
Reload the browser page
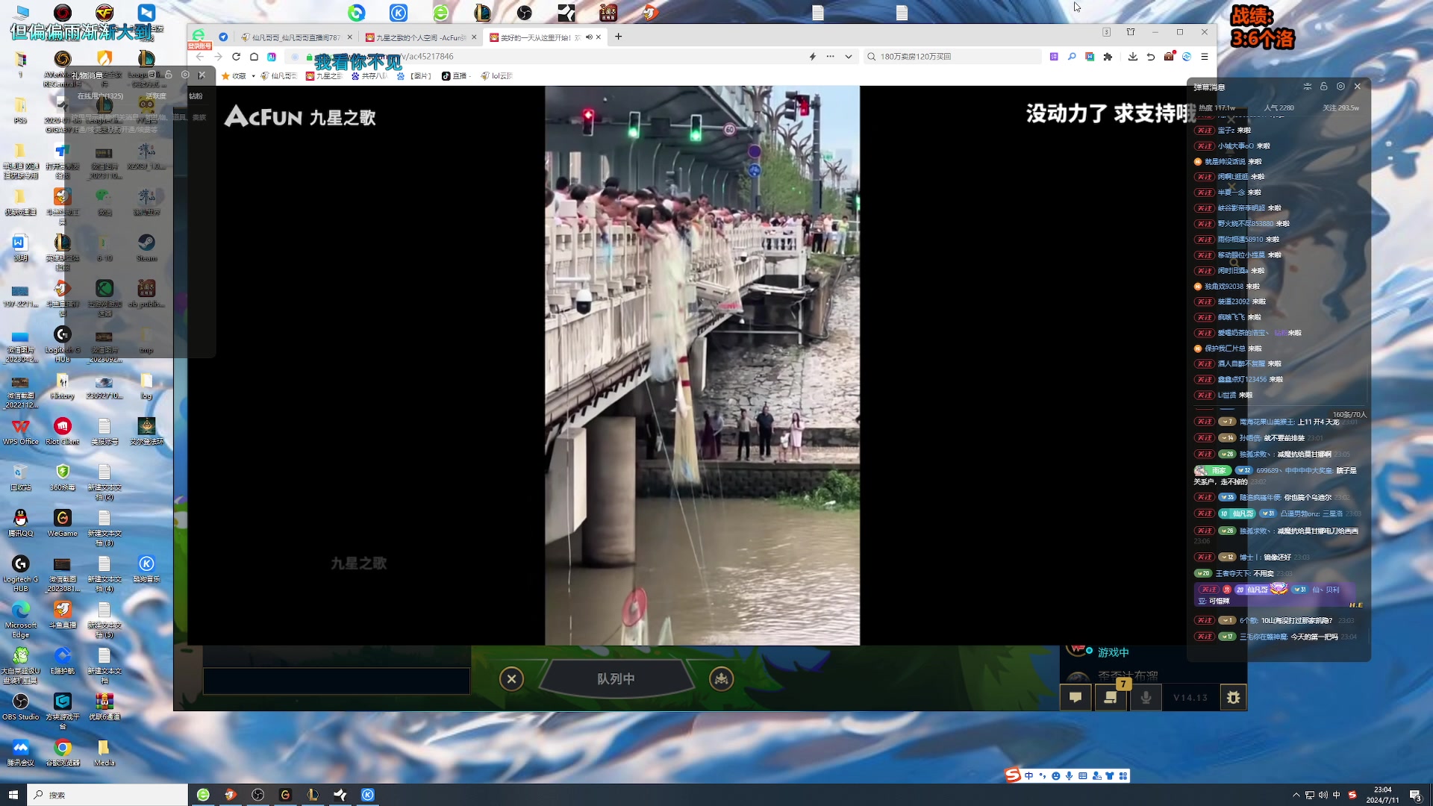[x=236, y=57]
